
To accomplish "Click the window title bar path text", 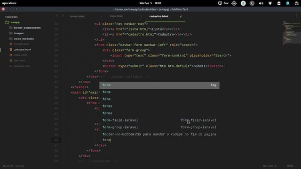I will tap(150, 9).
